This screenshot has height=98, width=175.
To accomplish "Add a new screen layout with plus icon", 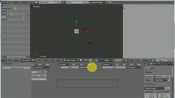I will point(57,2).
